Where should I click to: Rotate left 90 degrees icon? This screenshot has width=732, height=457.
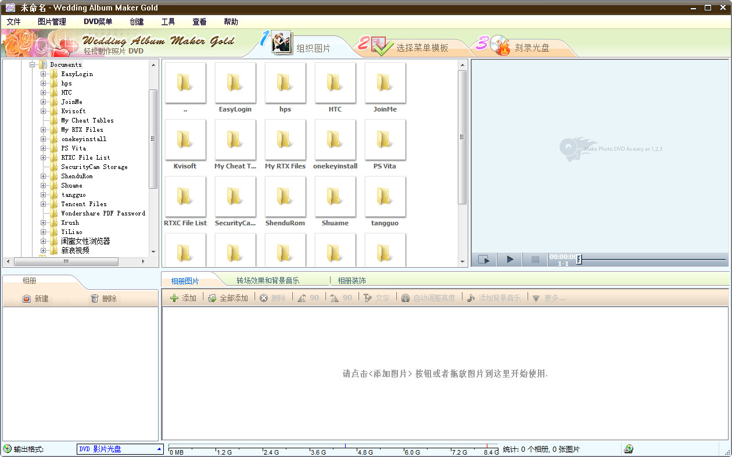pyautogui.click(x=302, y=298)
